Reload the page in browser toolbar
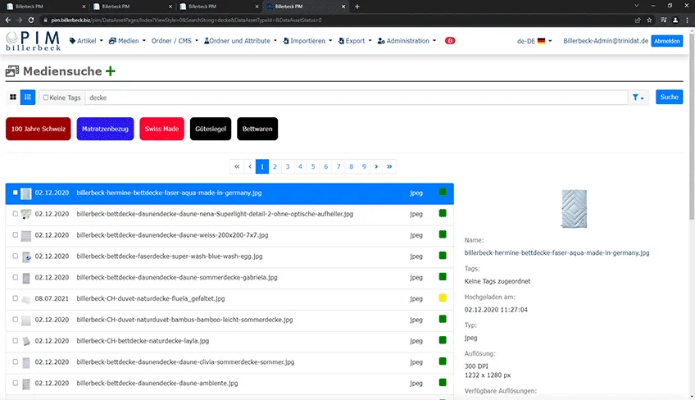Screen dimensions: 695x400 (x=31, y=20)
